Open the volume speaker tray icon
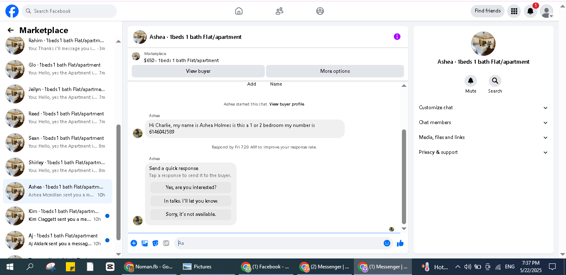The height and width of the screenshot is (275, 566). pyautogui.click(x=468, y=267)
